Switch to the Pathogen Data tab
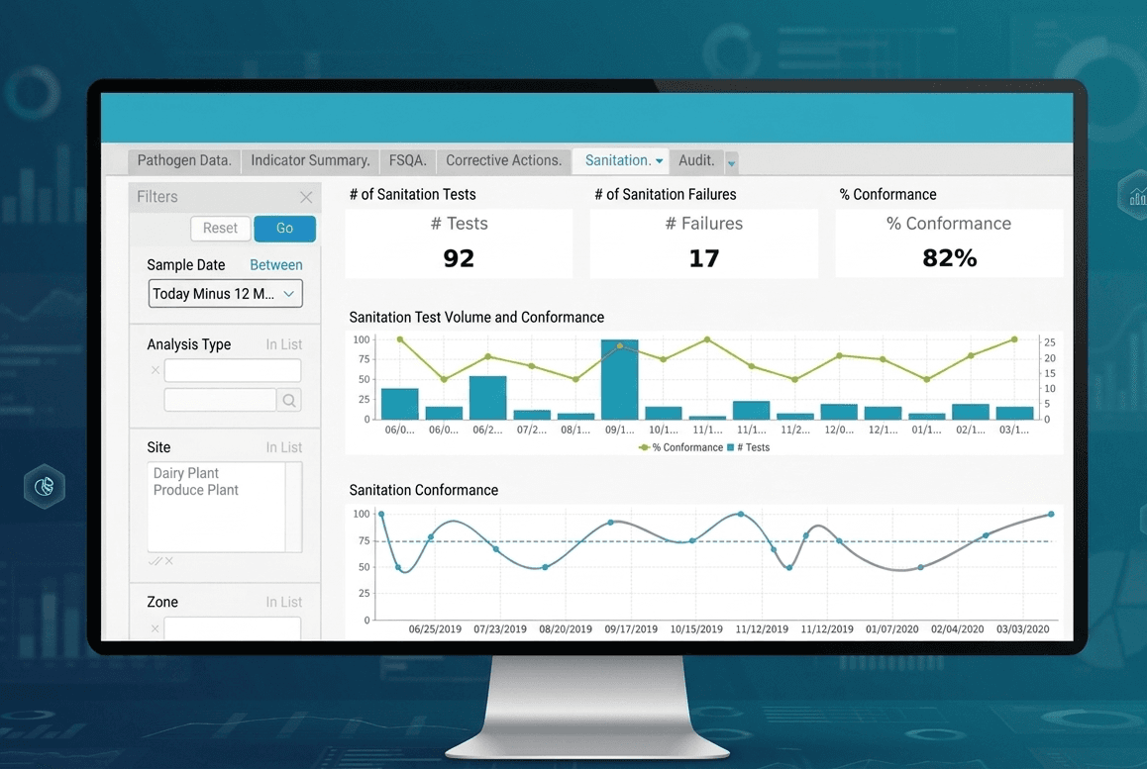Screen dimensions: 1147x769 (183, 160)
